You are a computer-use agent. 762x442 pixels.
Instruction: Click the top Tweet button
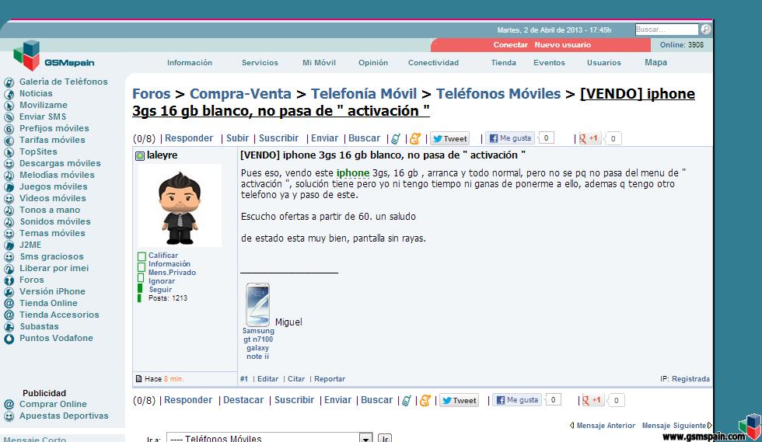(x=449, y=138)
